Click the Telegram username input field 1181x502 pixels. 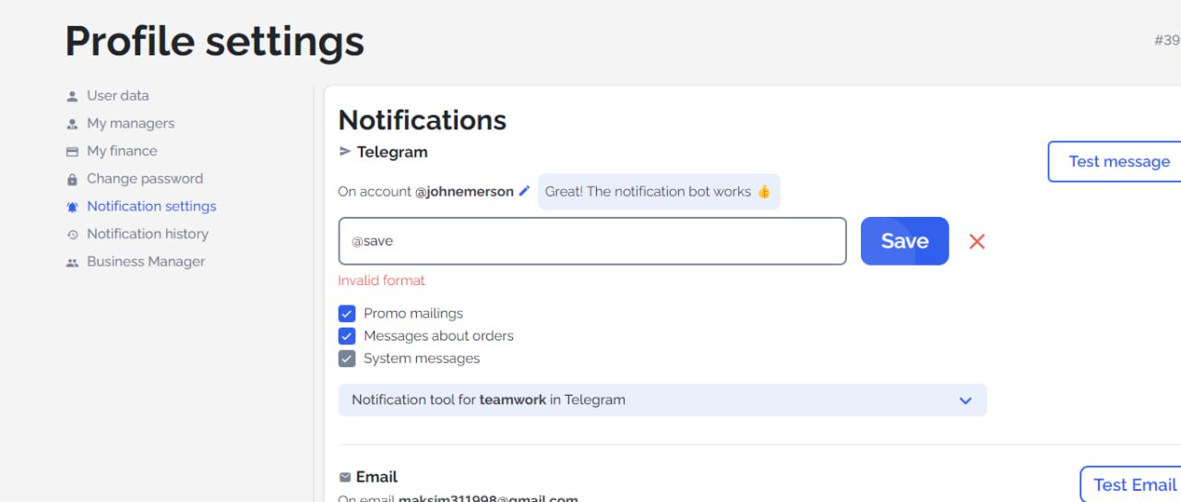click(x=592, y=241)
